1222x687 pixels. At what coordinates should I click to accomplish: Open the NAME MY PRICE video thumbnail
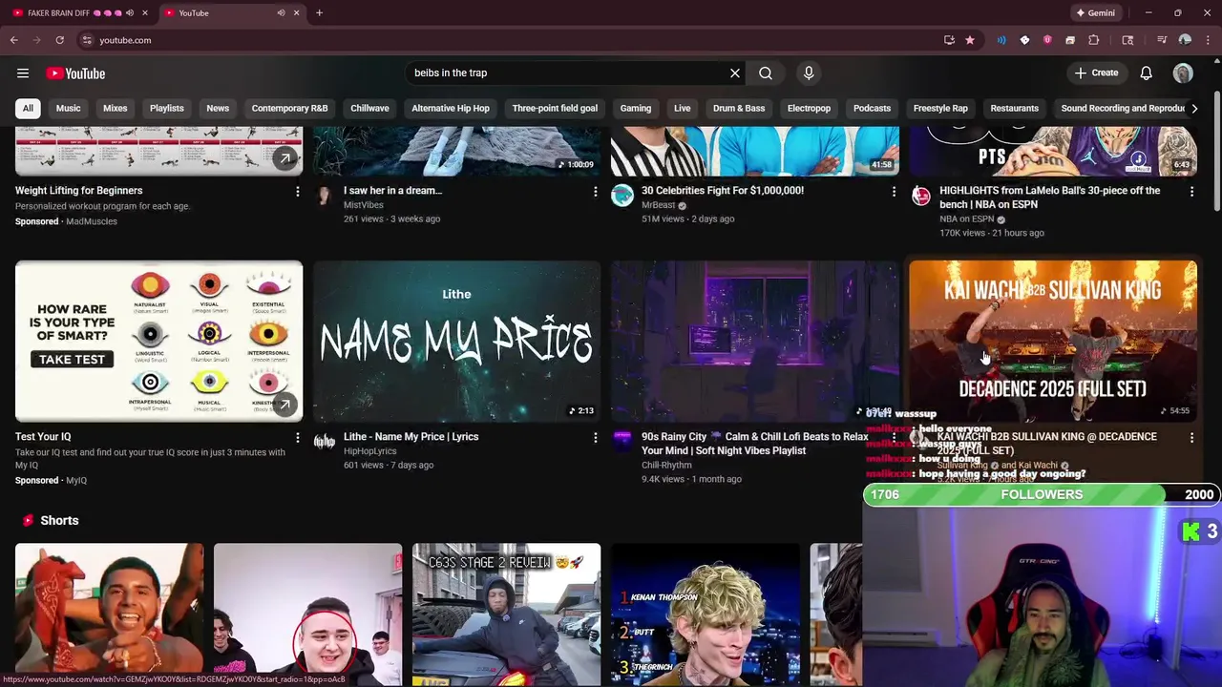(x=457, y=341)
